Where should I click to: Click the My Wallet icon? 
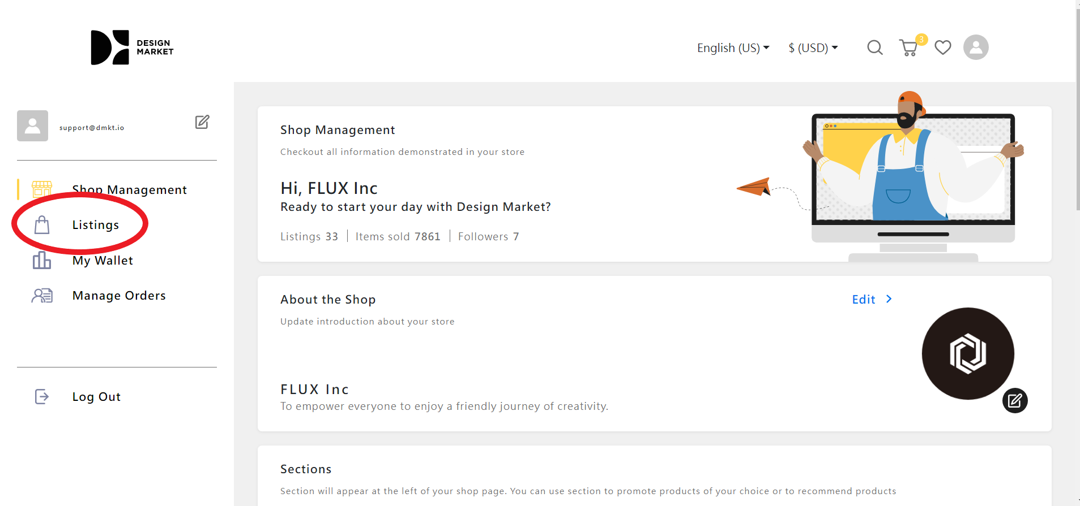42,261
